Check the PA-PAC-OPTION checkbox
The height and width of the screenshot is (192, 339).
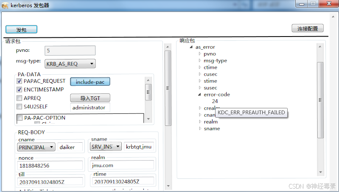(20, 118)
